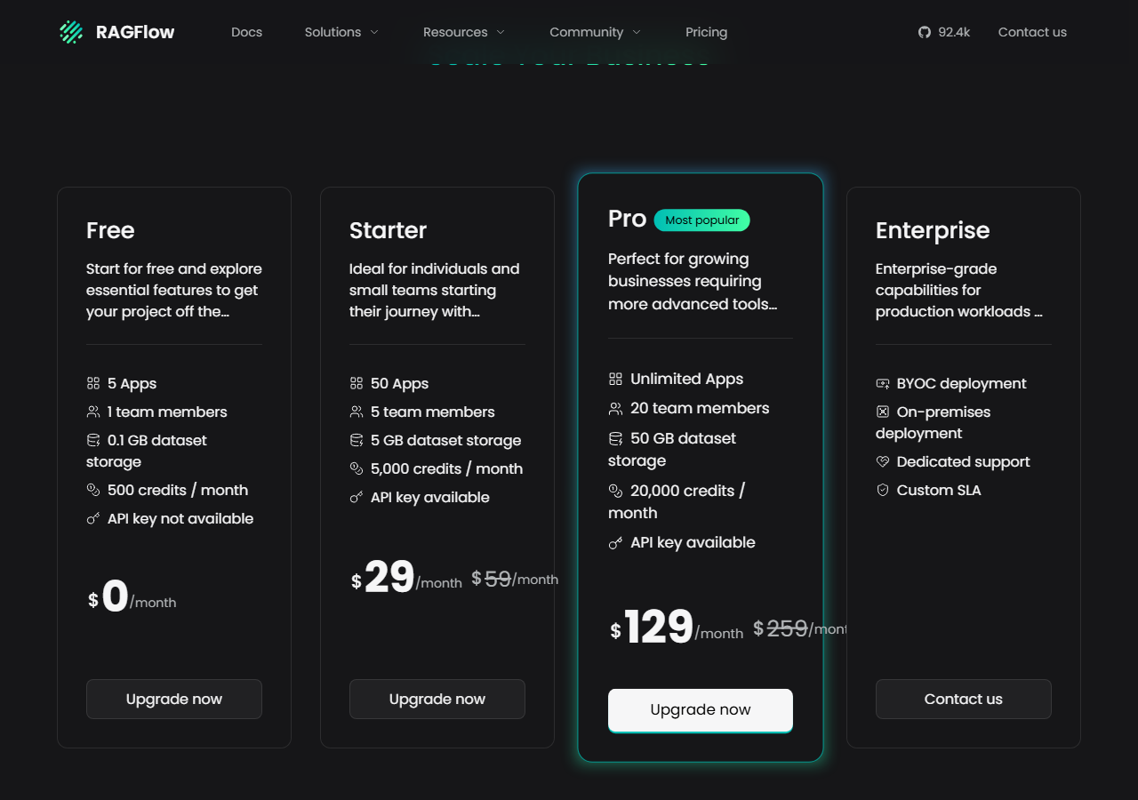Click Upgrade now on the Free plan
The width and height of the screenshot is (1138, 800).
[174, 699]
